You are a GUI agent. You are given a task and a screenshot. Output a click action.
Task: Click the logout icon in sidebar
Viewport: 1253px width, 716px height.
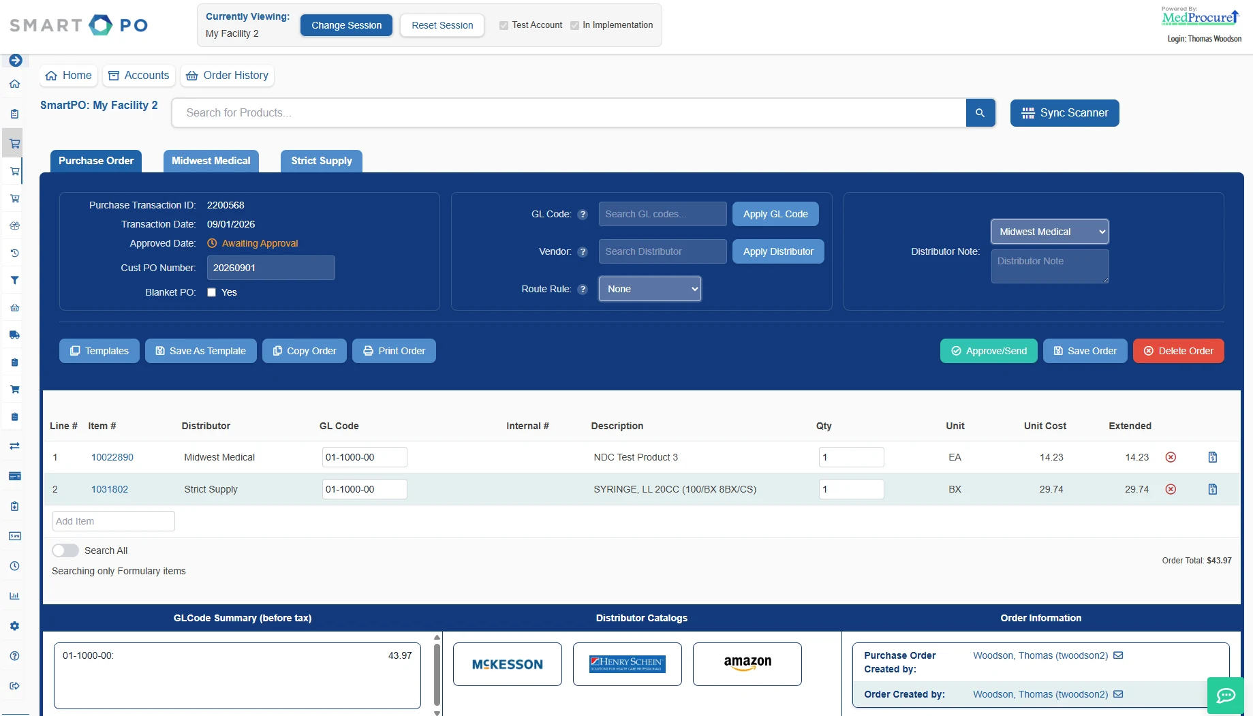pos(14,686)
